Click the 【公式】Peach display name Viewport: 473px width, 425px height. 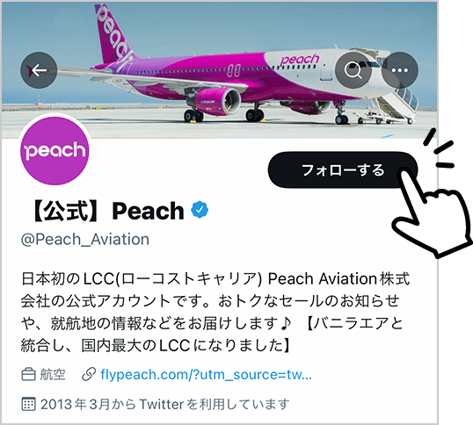(106, 211)
